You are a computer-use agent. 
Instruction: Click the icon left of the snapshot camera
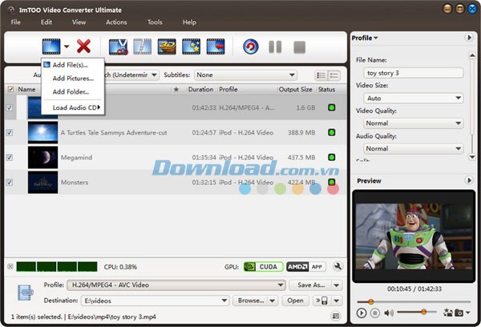tap(448, 313)
